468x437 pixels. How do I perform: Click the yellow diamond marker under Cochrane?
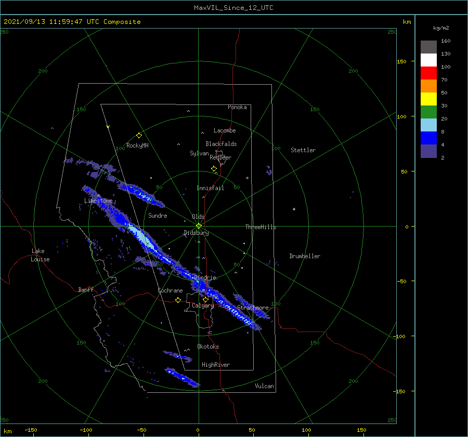[178, 300]
